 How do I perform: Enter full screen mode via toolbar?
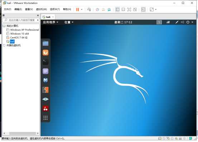pos(129,9)
